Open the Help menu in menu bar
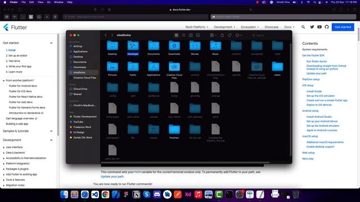This screenshot has height=202, width=360. [70, 2]
